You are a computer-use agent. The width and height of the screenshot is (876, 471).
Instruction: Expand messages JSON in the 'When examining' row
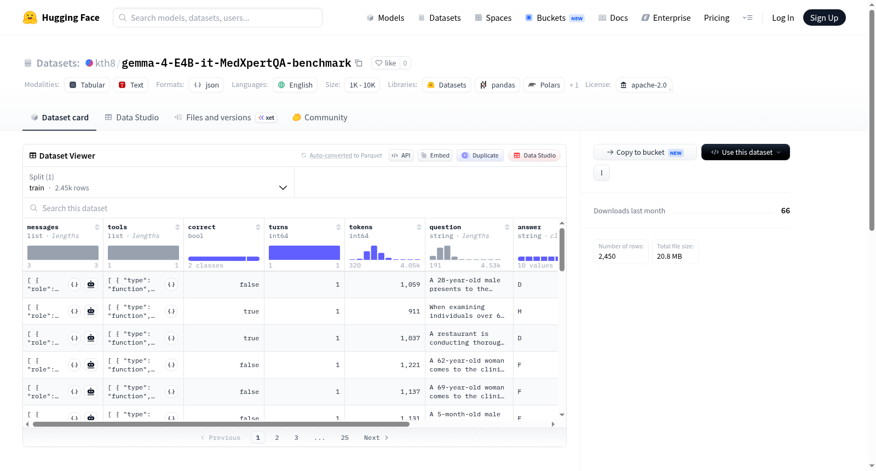pyautogui.click(x=74, y=311)
